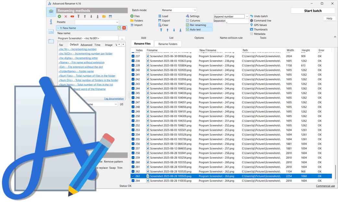Disable the Auto test option
This screenshot has height=202, width=338.
point(187,30)
